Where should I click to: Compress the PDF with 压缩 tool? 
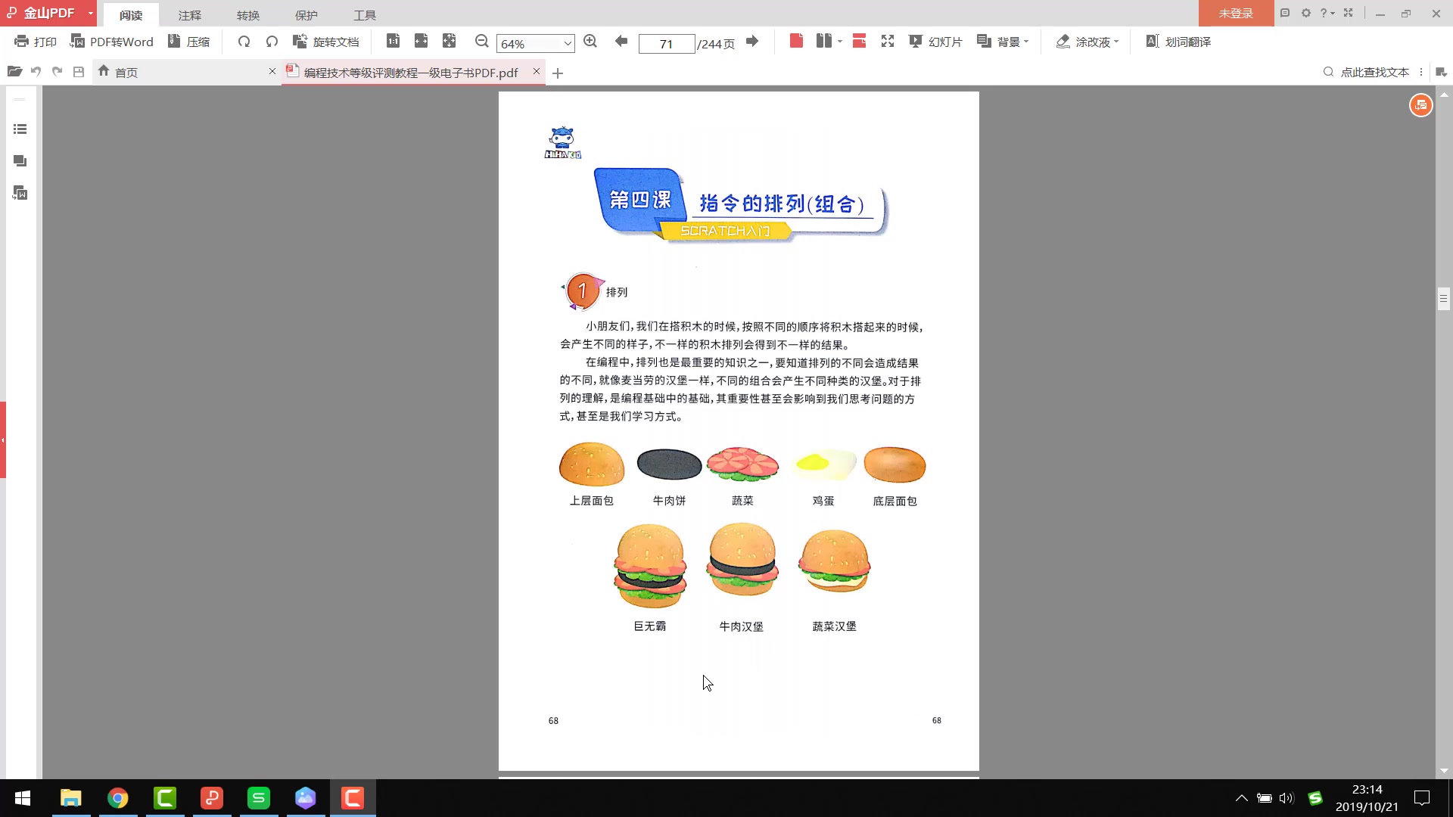pyautogui.click(x=189, y=42)
